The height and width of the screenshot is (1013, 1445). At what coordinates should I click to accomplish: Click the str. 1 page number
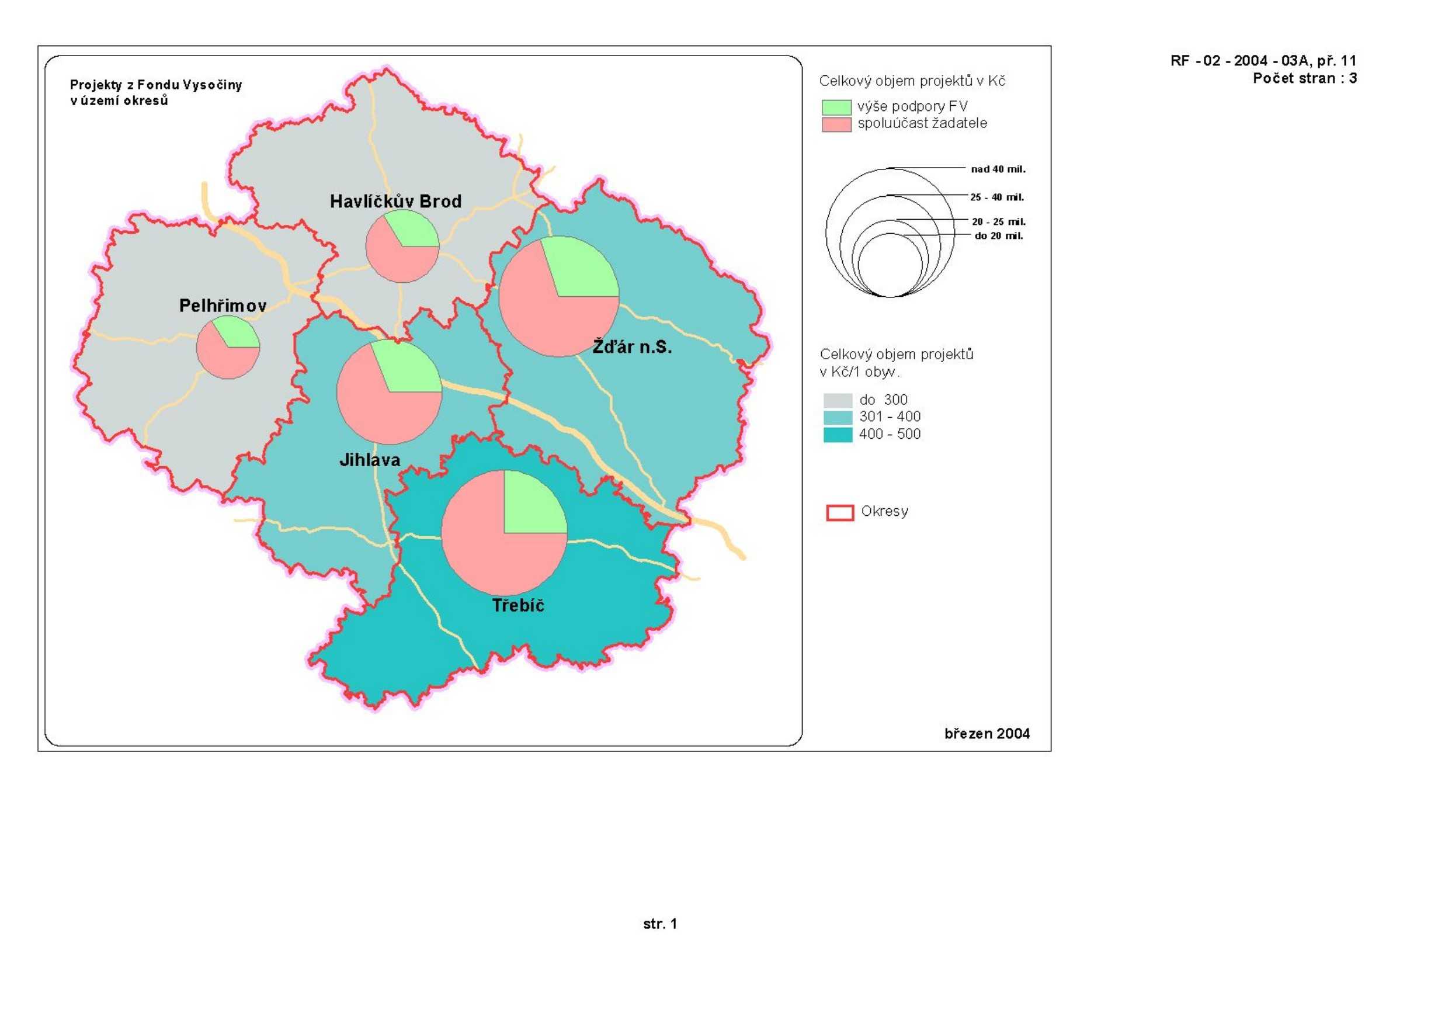659,924
